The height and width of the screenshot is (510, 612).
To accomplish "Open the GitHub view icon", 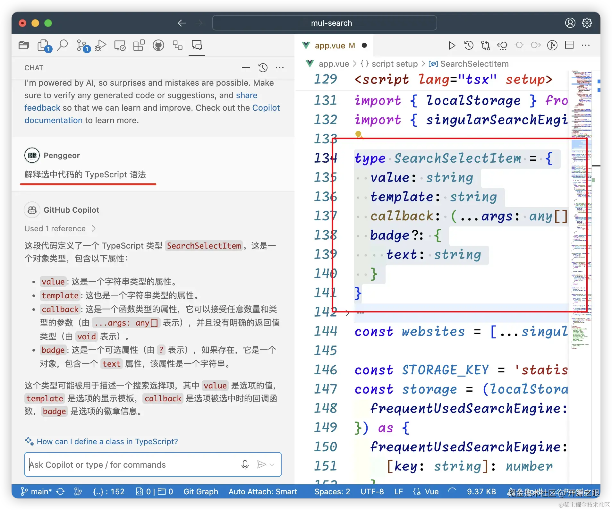I will [x=158, y=46].
